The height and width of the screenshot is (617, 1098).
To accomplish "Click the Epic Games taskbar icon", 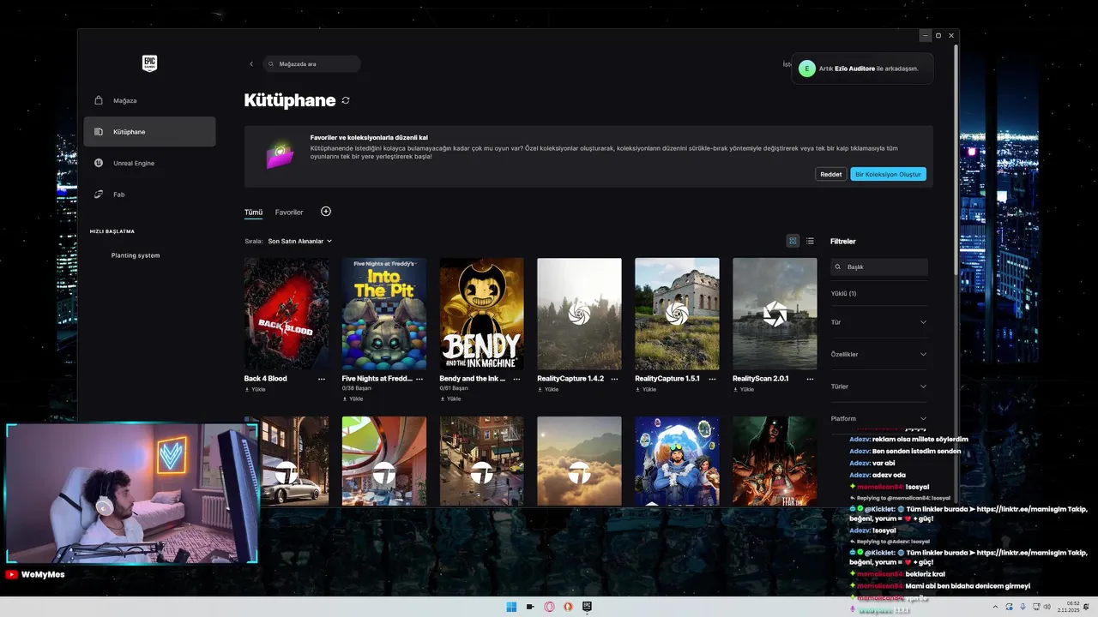I will [x=587, y=607].
